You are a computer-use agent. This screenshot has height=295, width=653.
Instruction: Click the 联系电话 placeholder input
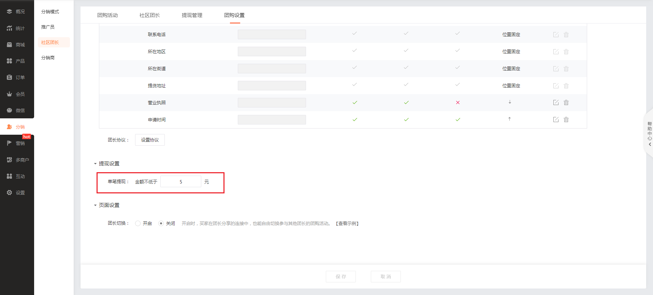coord(272,34)
